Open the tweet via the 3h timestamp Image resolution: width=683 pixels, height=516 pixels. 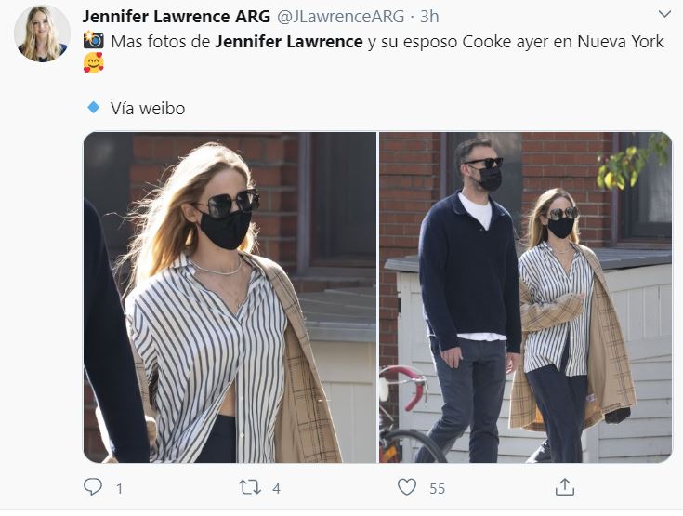pos(429,17)
